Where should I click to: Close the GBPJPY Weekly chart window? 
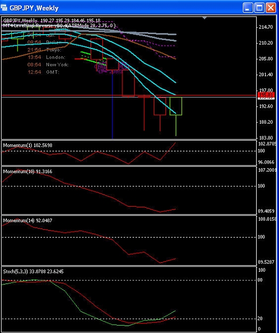[270, 8]
